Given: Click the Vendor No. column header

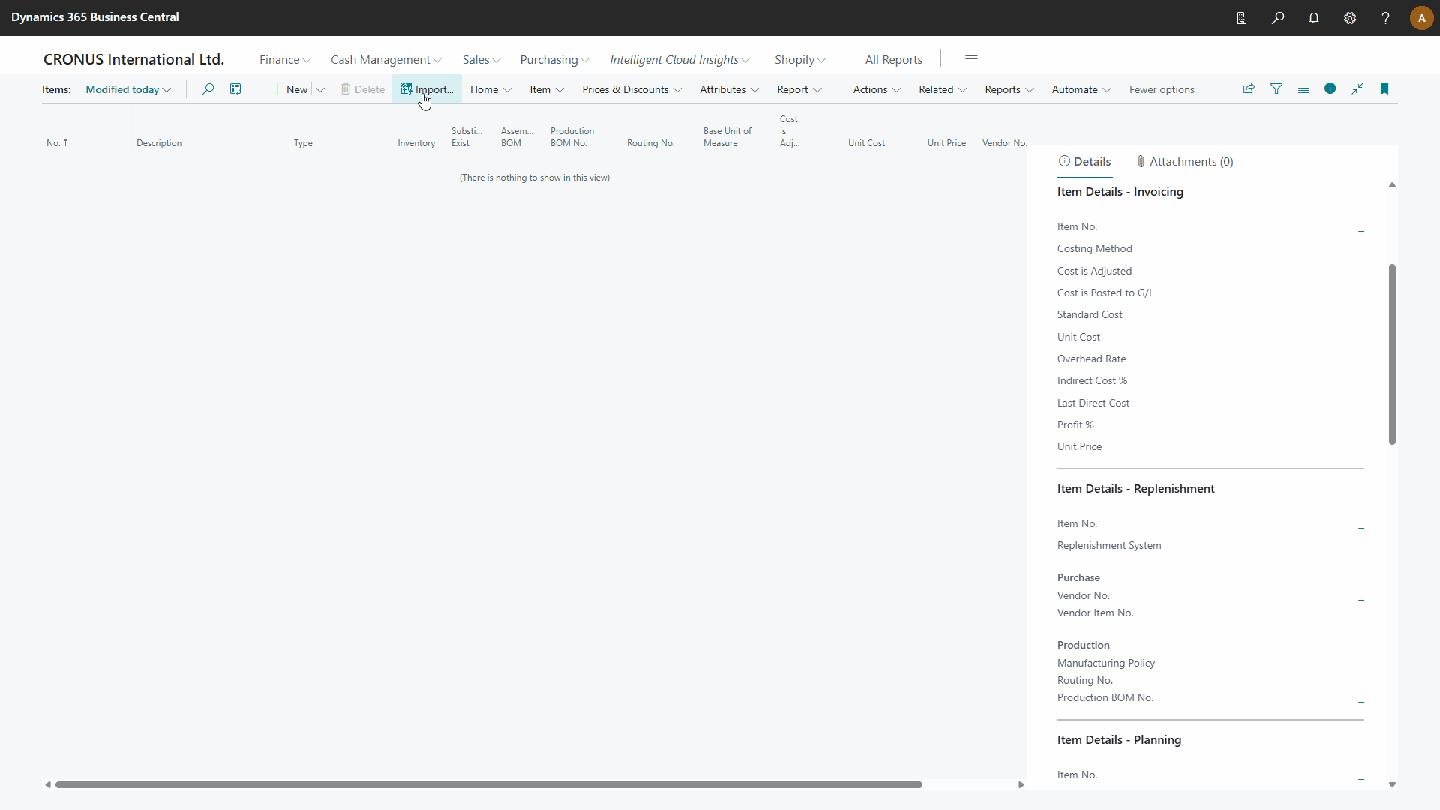Looking at the screenshot, I should [1005, 143].
